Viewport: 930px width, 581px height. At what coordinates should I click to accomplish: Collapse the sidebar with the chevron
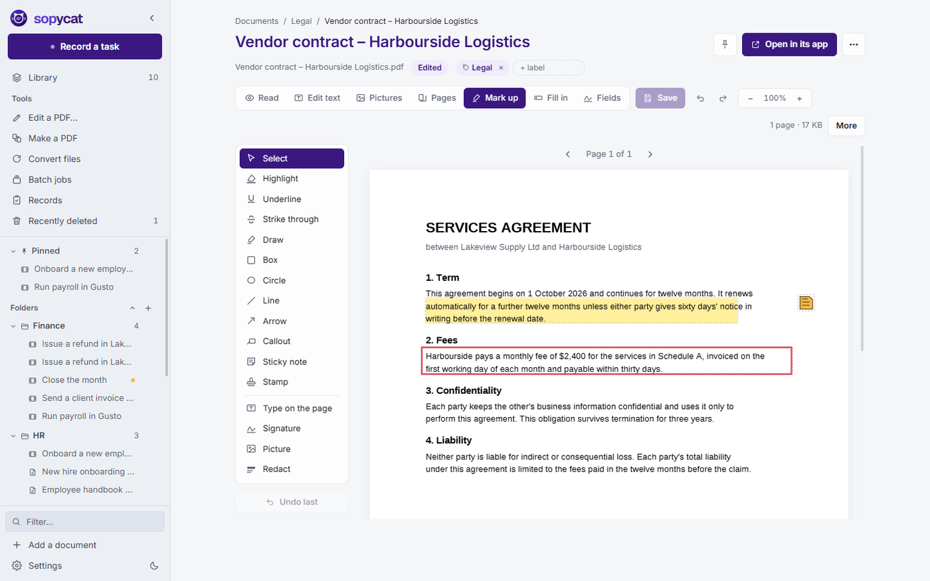pyautogui.click(x=151, y=18)
